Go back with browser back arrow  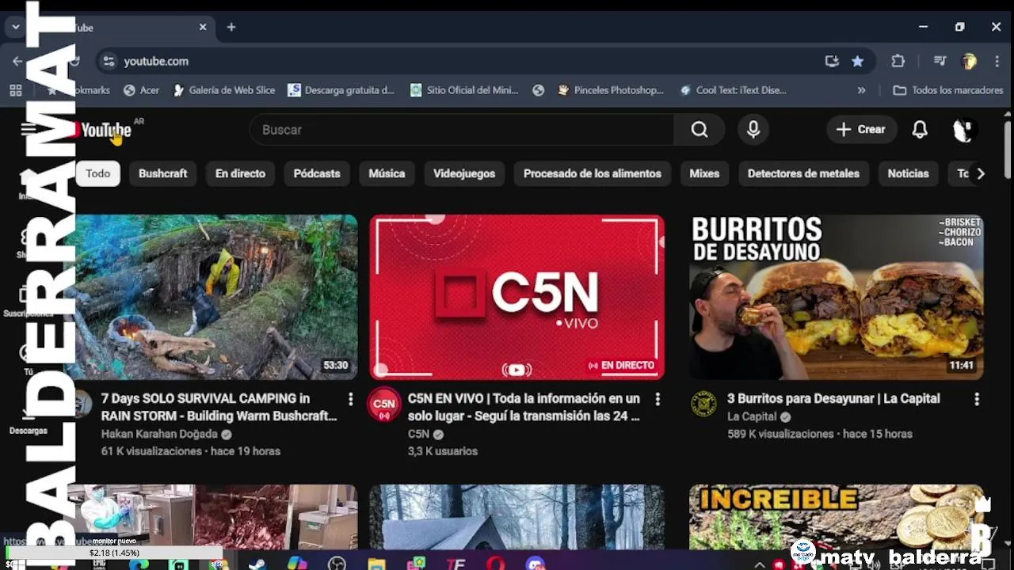[17, 61]
